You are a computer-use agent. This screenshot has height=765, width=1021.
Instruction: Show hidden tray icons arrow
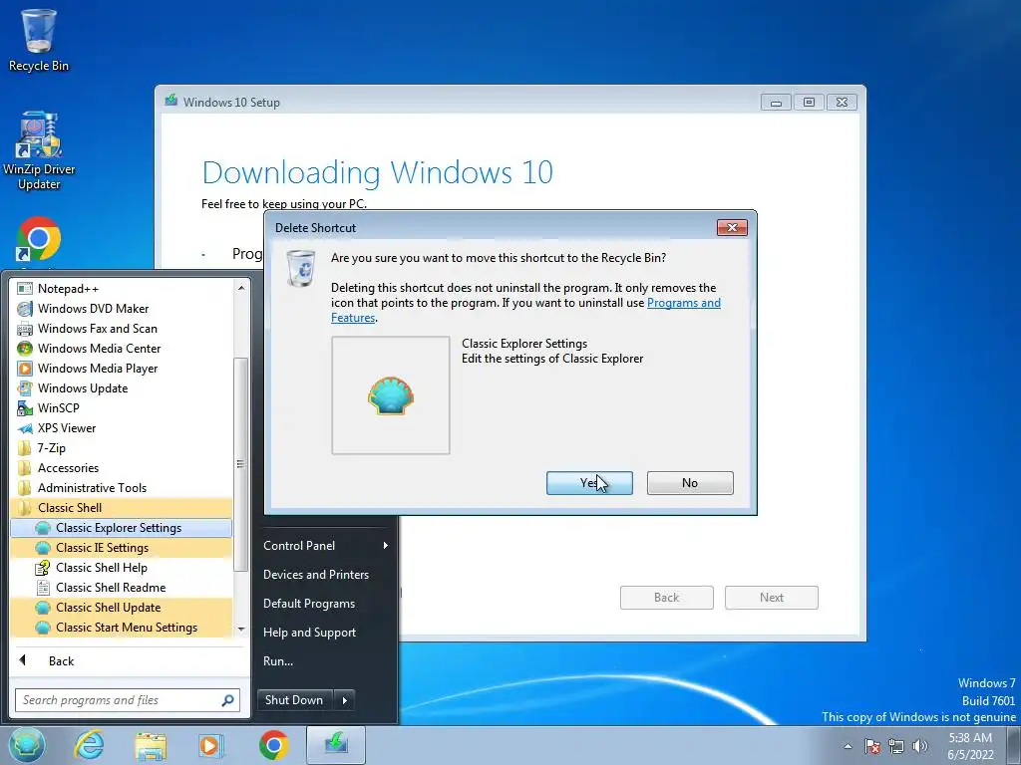click(x=848, y=746)
